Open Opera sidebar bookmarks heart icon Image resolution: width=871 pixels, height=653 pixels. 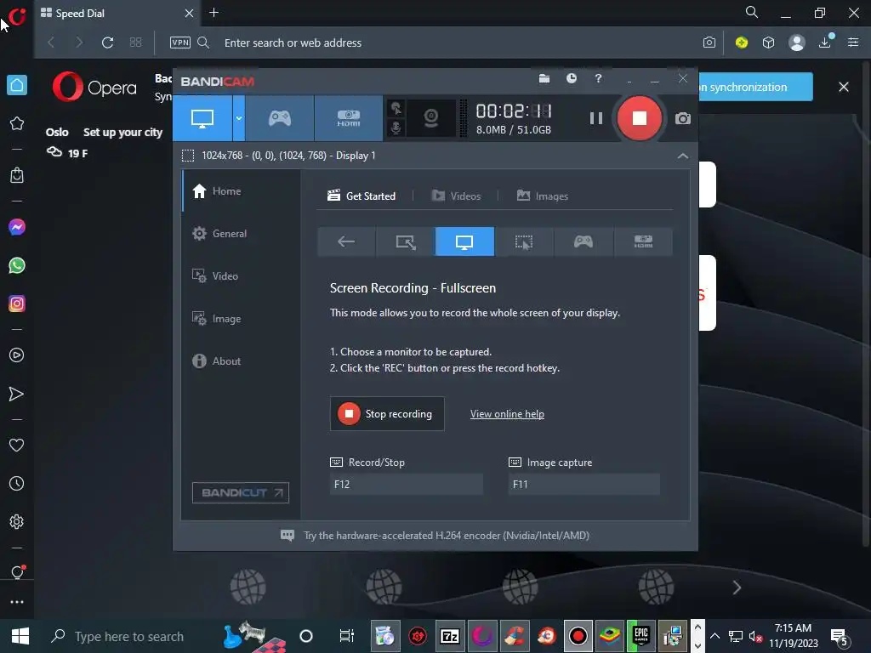tap(17, 445)
